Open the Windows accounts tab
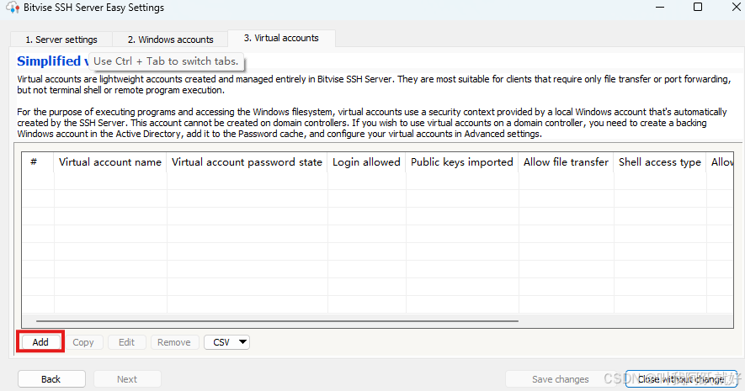The image size is (745, 391). tap(170, 40)
